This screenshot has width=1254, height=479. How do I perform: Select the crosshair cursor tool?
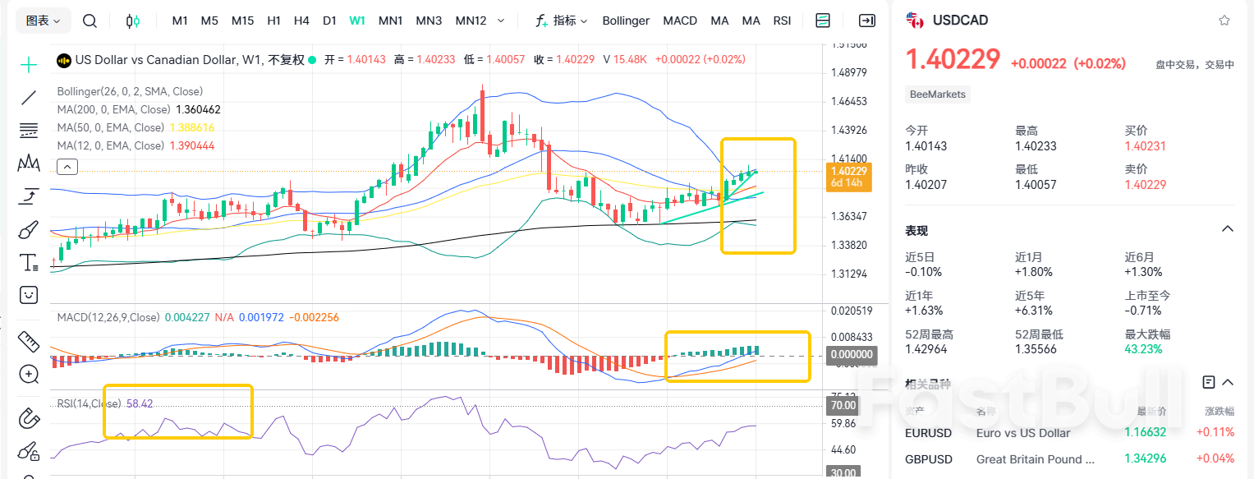29,65
